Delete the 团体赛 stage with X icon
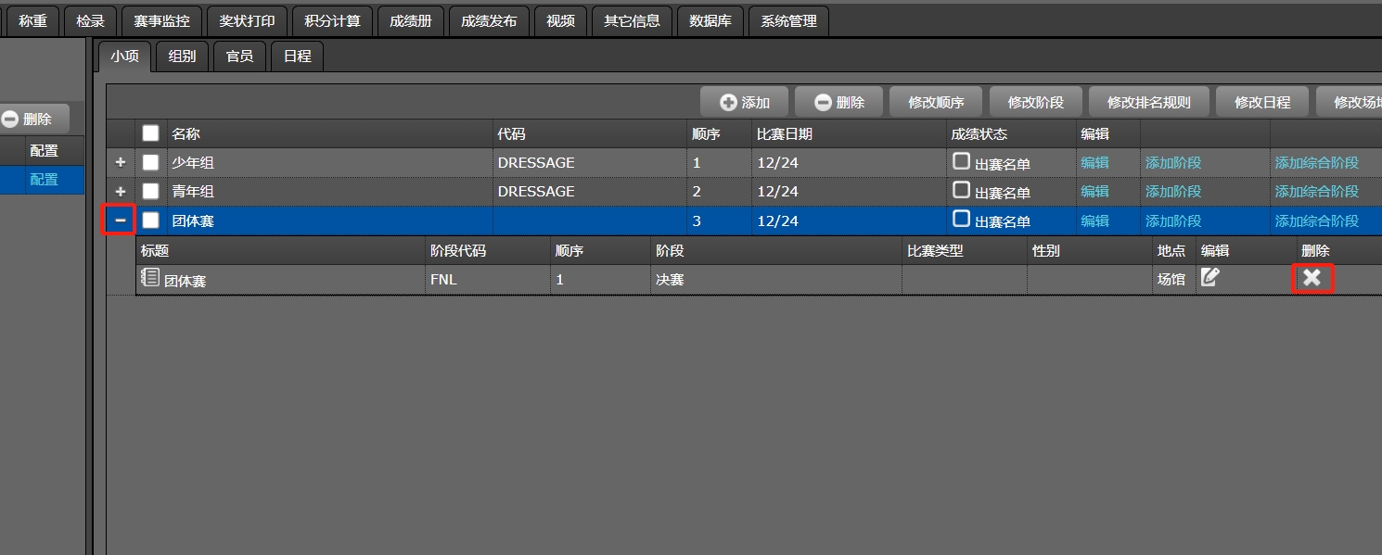Screen dimensions: 1382x555 (1312, 278)
